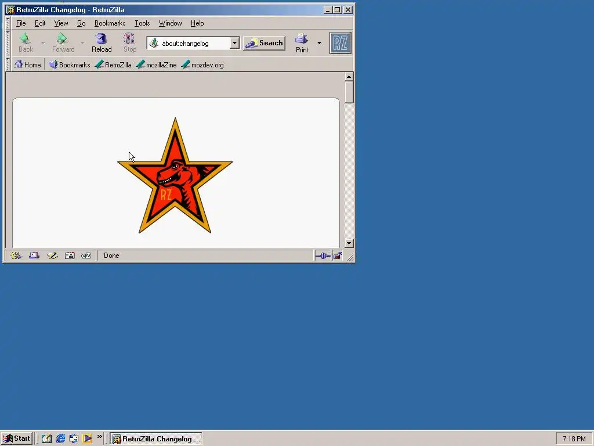Screen dimensions: 594x446
Task: Collapse the personal toolbar grippy handle
Action: [x=8, y=64]
